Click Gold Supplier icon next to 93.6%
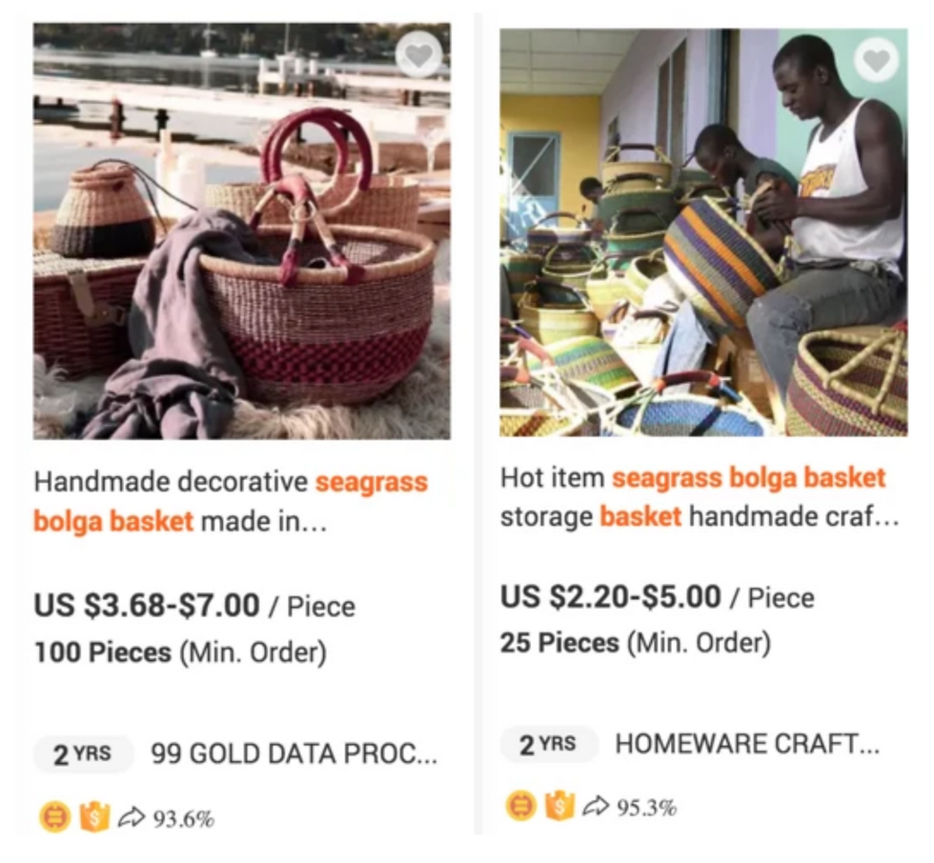 click(x=54, y=817)
